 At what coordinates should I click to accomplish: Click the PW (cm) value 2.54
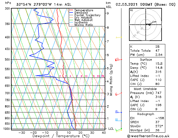coord(159,55)
